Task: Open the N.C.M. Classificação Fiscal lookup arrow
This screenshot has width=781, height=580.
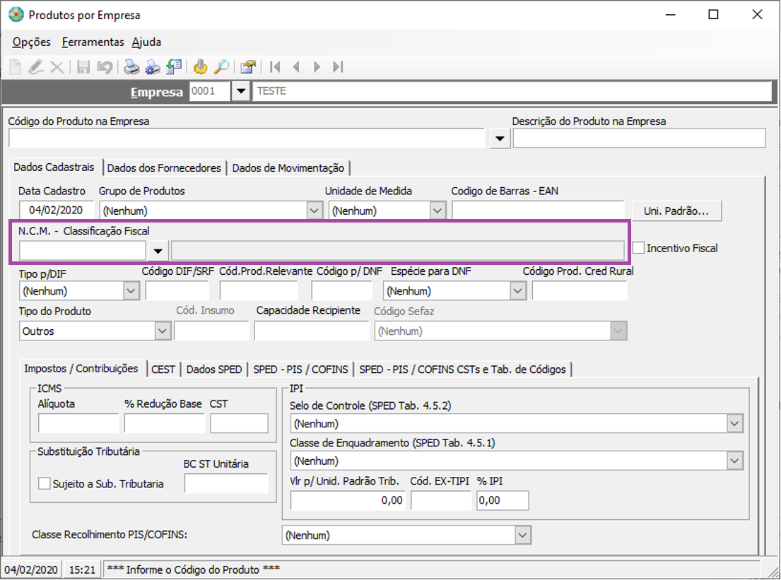Action: point(158,251)
